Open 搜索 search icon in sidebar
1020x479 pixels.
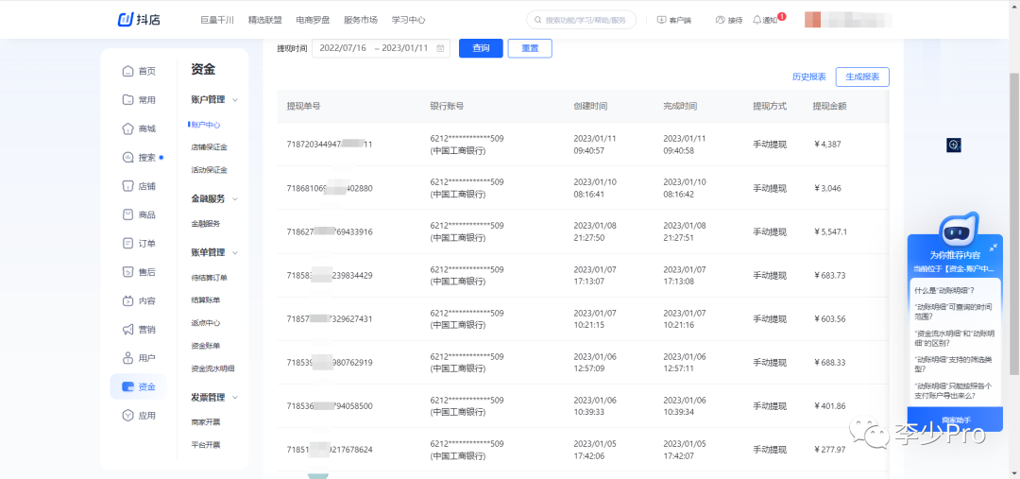[x=128, y=157]
